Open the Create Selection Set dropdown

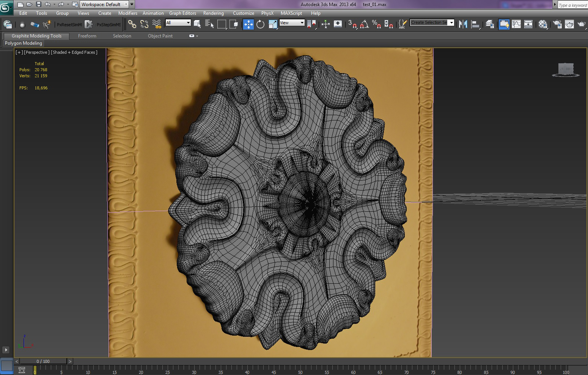click(x=451, y=23)
